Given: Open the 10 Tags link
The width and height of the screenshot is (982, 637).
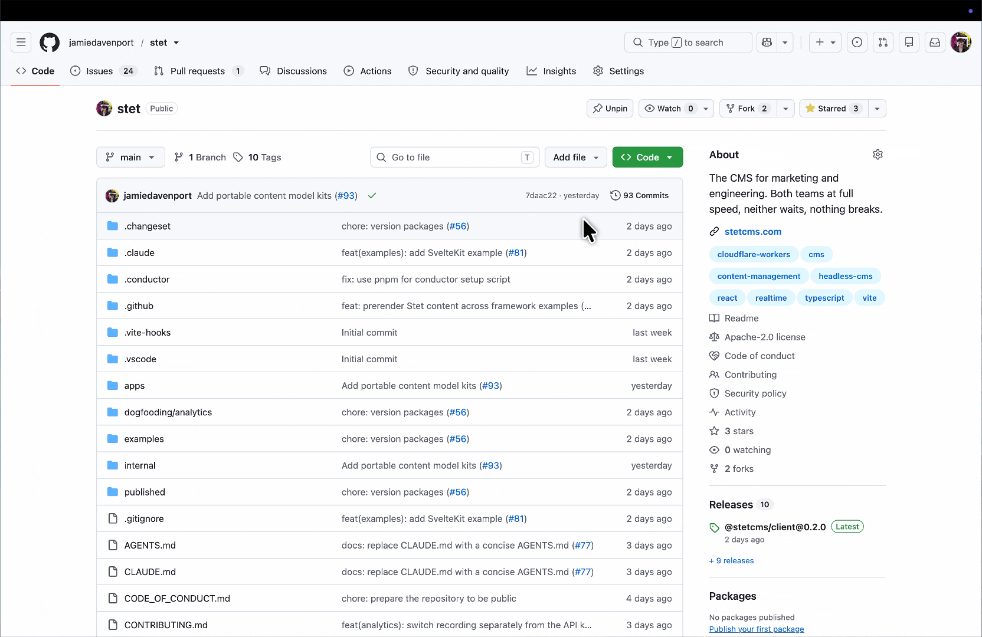Looking at the screenshot, I should tap(257, 157).
